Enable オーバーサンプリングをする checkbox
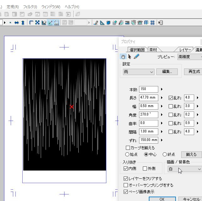 pyautogui.click(x=126, y=185)
